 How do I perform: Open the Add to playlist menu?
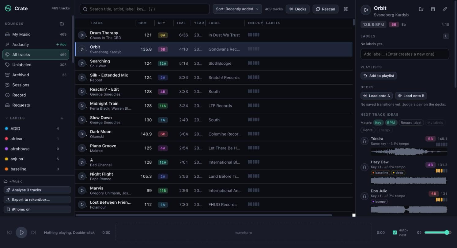(x=379, y=76)
